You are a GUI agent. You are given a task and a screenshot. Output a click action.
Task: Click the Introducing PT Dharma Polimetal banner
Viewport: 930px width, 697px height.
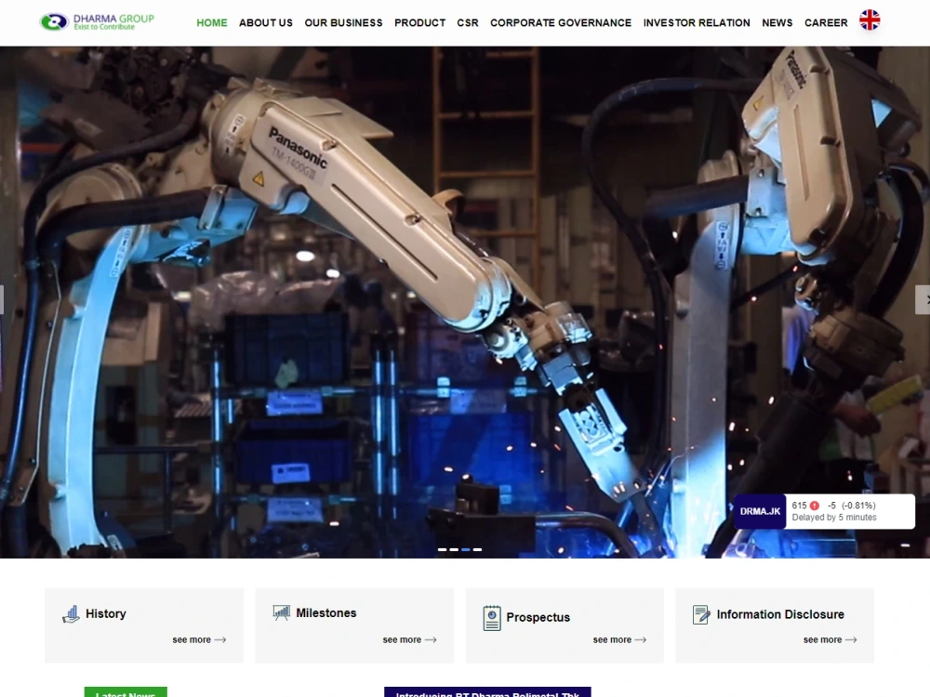pos(487,692)
